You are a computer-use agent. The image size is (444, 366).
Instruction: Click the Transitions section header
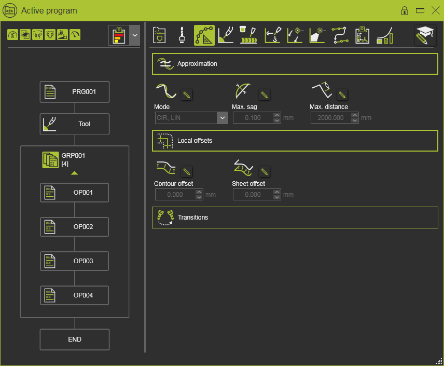tap(295, 218)
